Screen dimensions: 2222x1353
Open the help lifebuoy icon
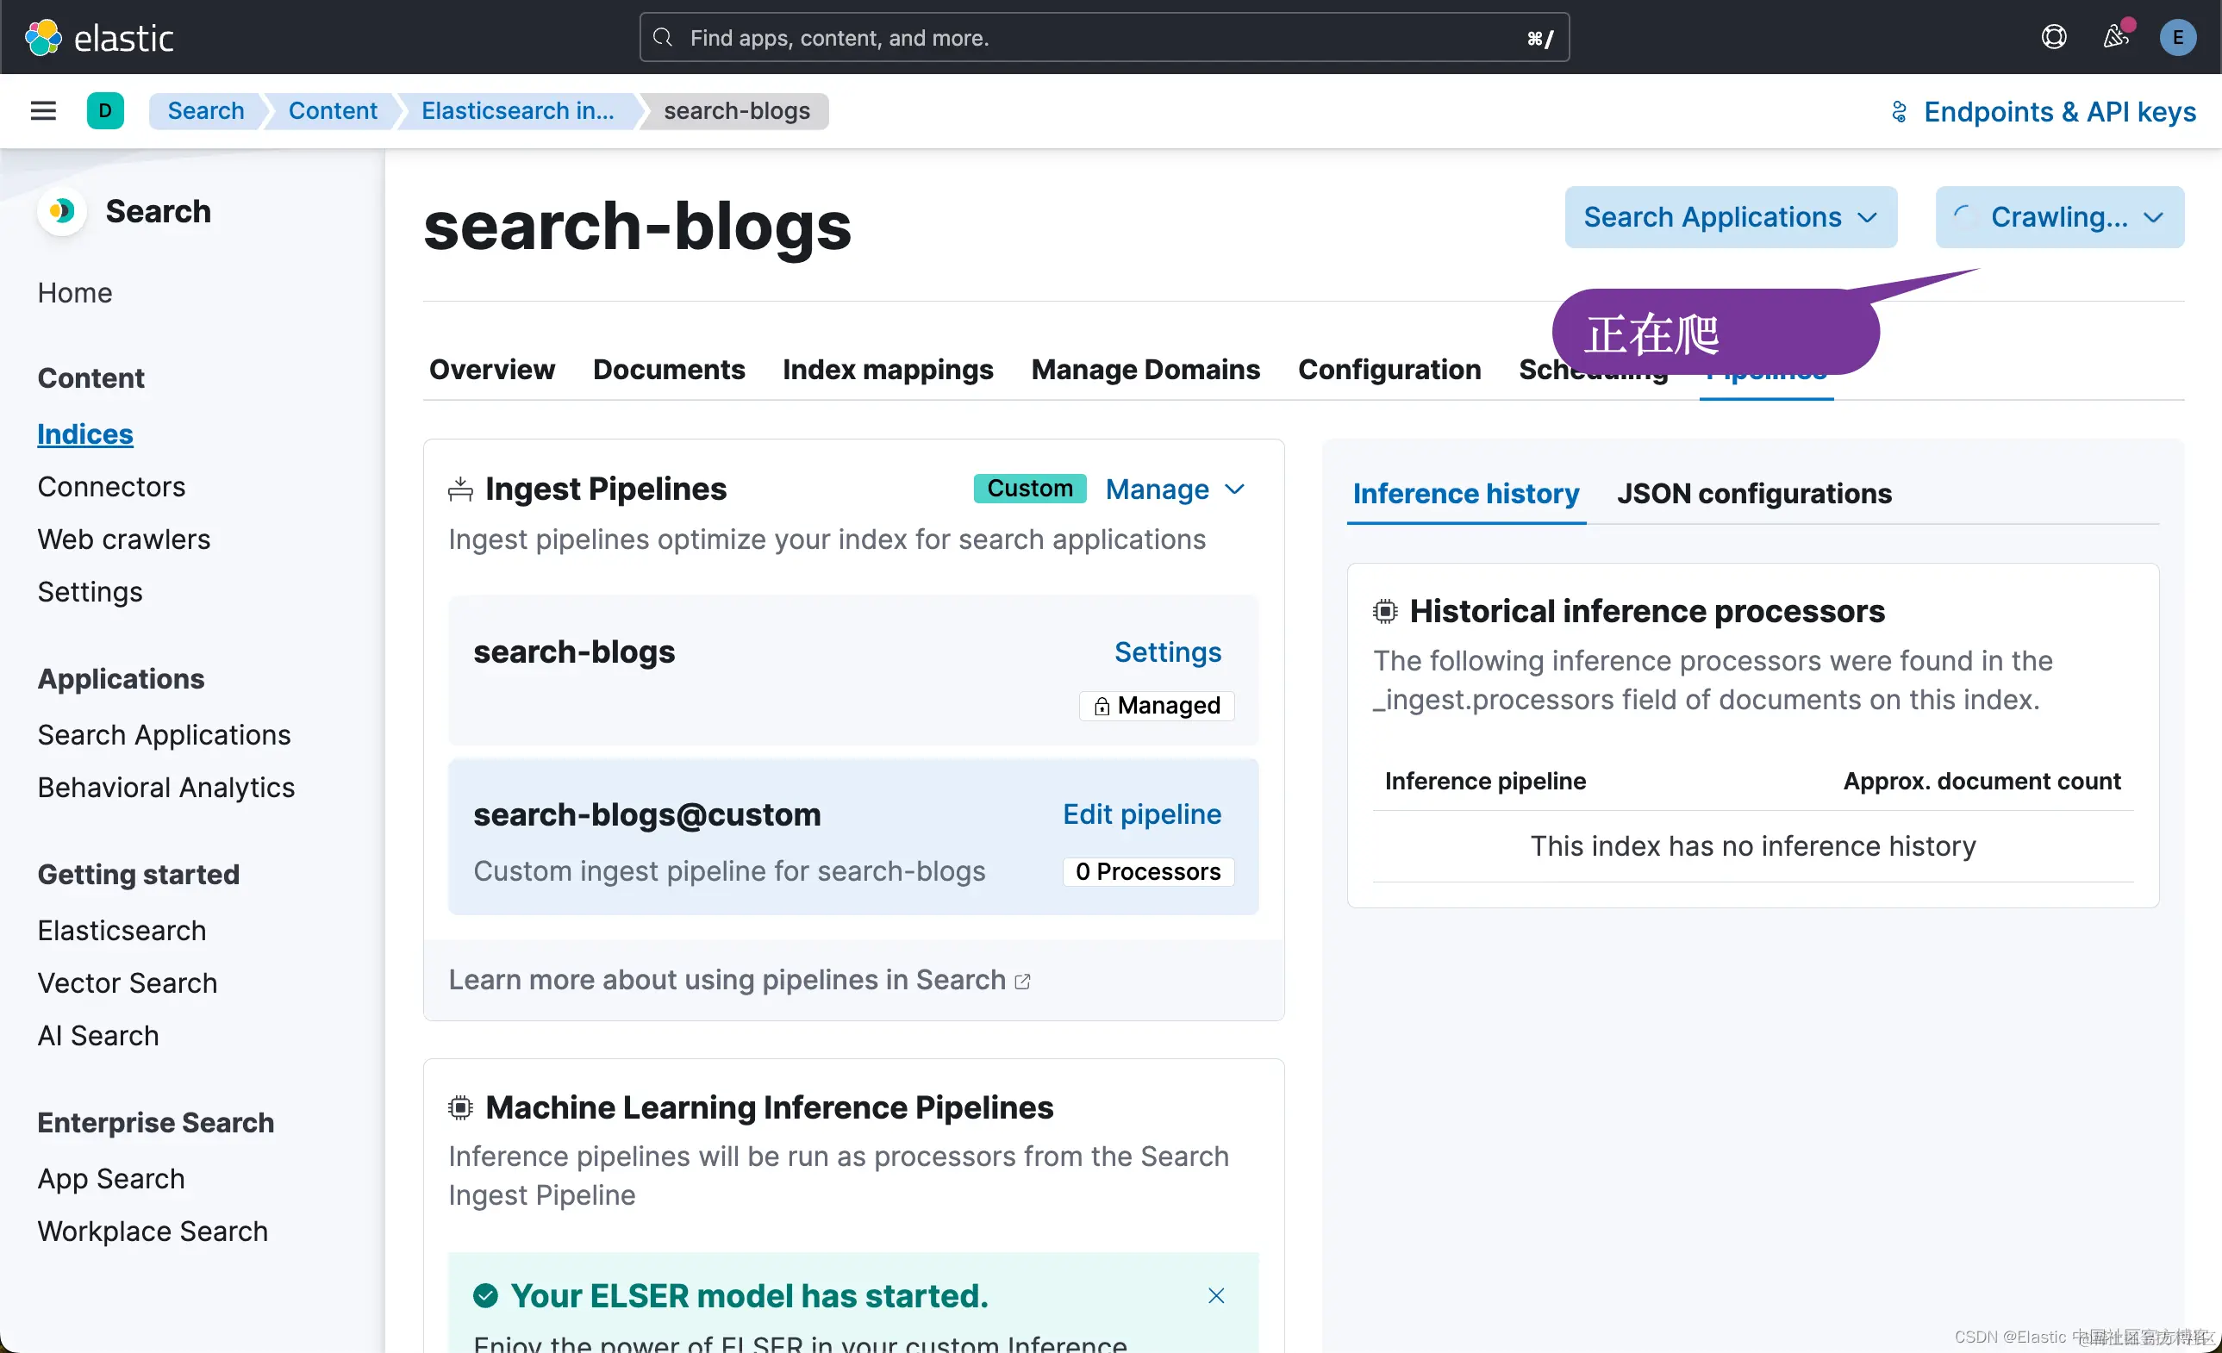(2053, 37)
